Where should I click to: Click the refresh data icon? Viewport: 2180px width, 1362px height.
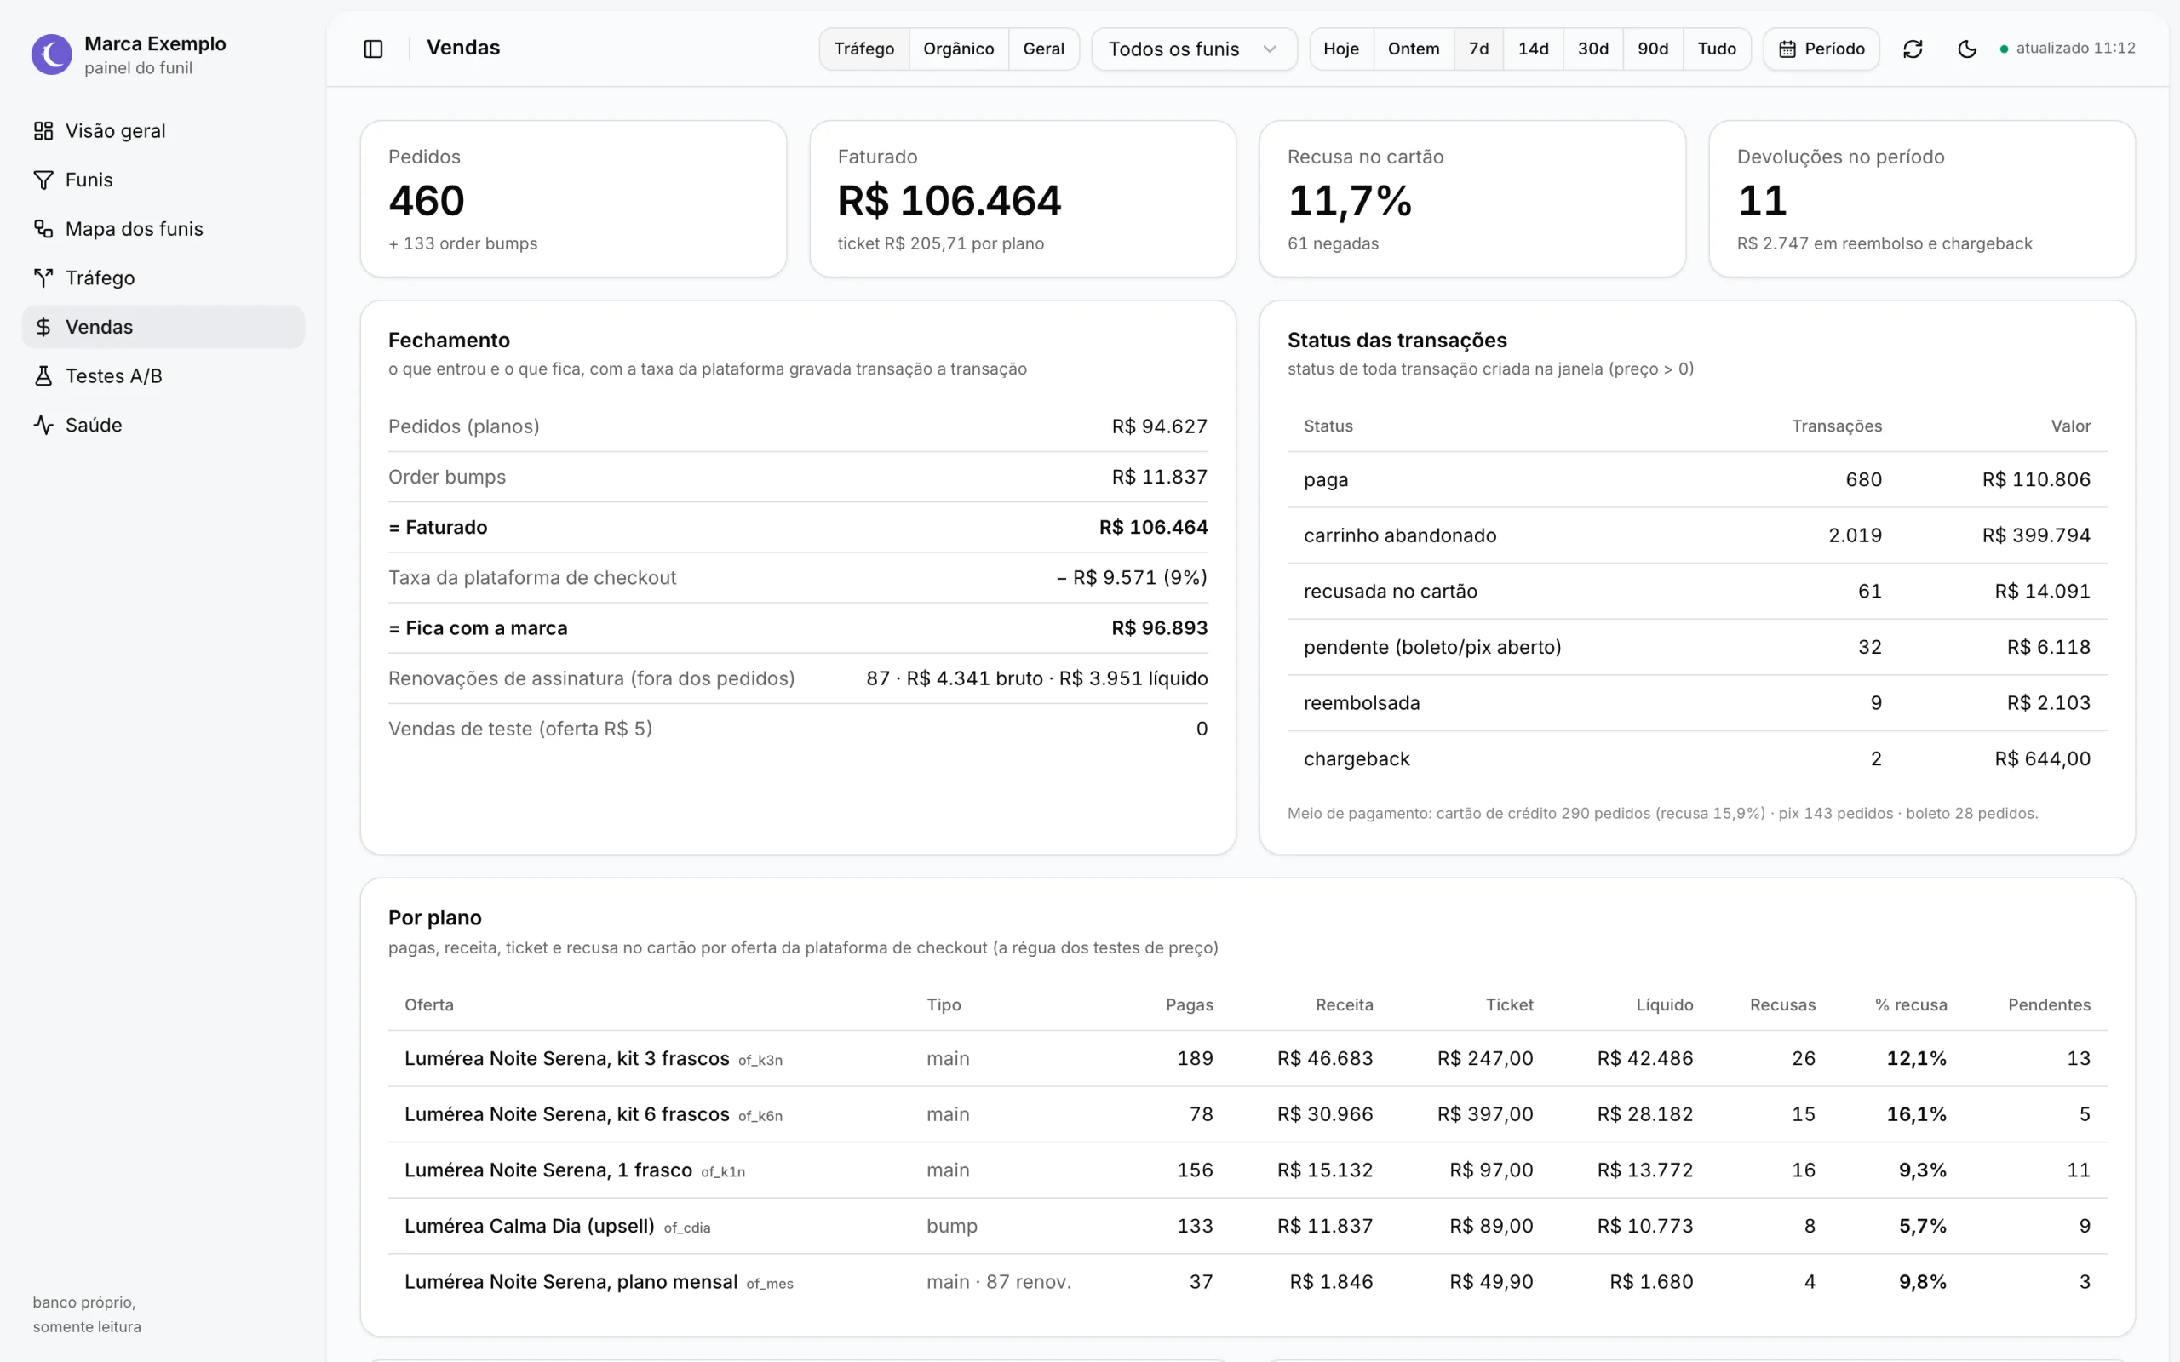click(1913, 49)
